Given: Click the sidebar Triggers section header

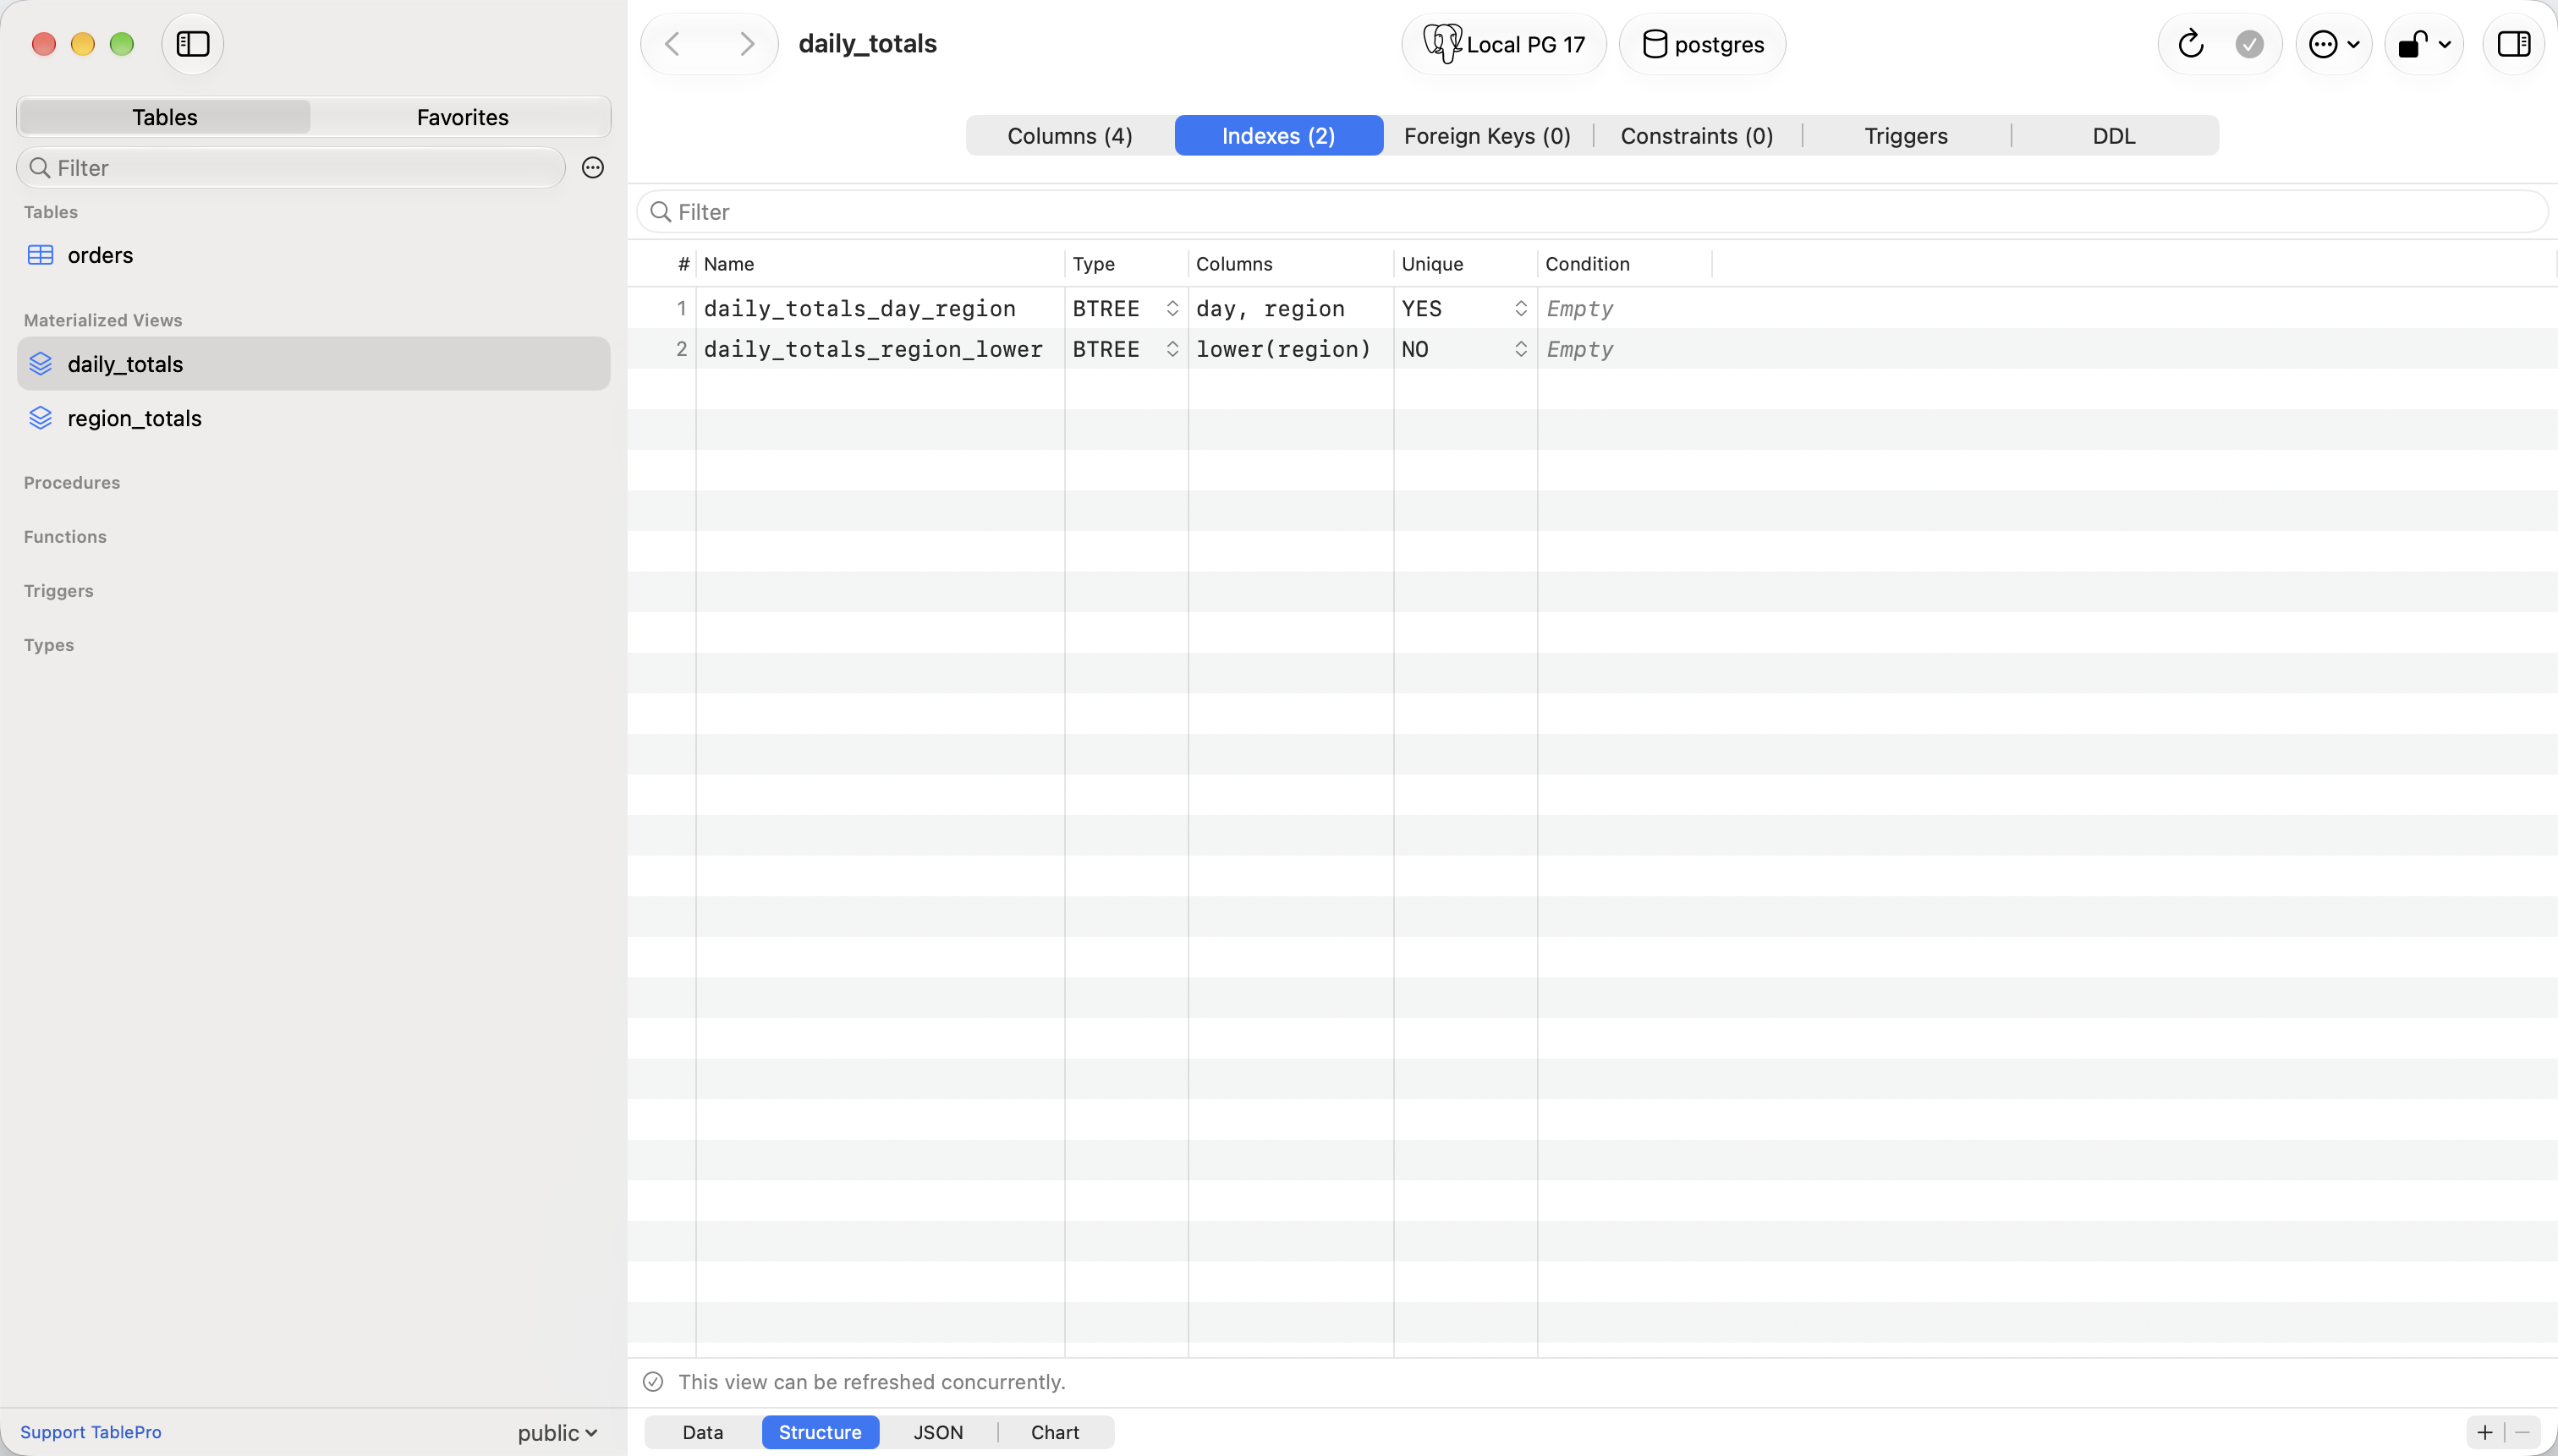Looking at the screenshot, I should (x=59, y=591).
